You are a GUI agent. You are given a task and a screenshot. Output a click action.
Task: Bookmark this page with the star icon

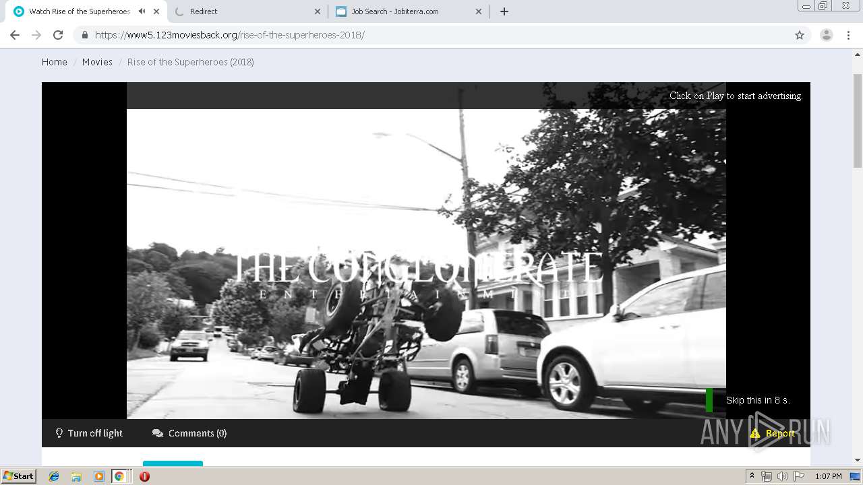tap(800, 35)
